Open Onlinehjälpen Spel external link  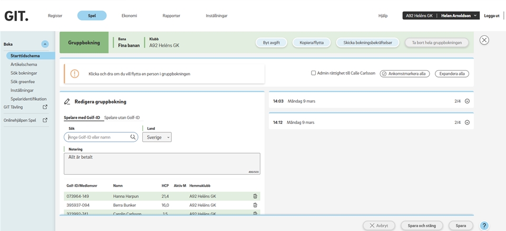point(45,120)
